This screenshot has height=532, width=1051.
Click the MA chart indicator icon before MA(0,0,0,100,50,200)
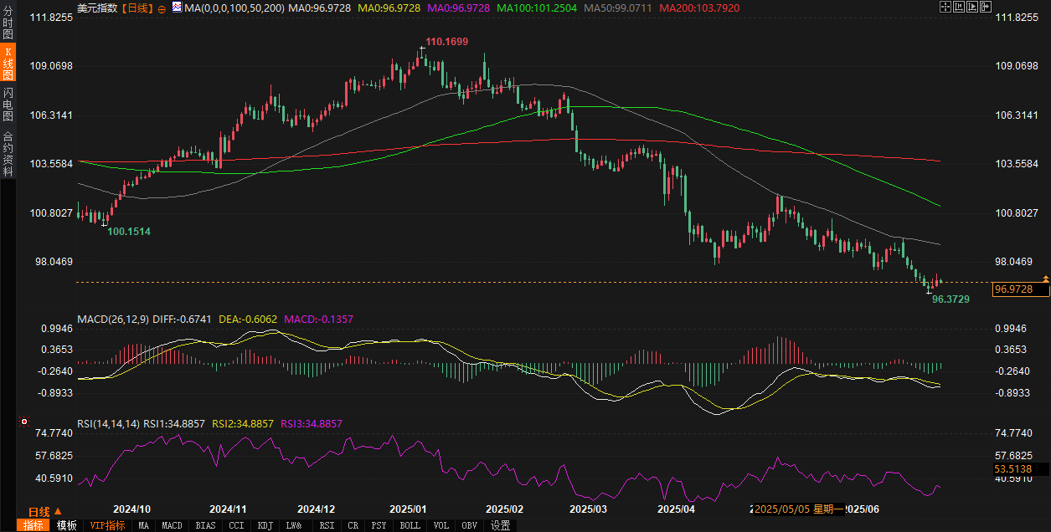coord(177,7)
